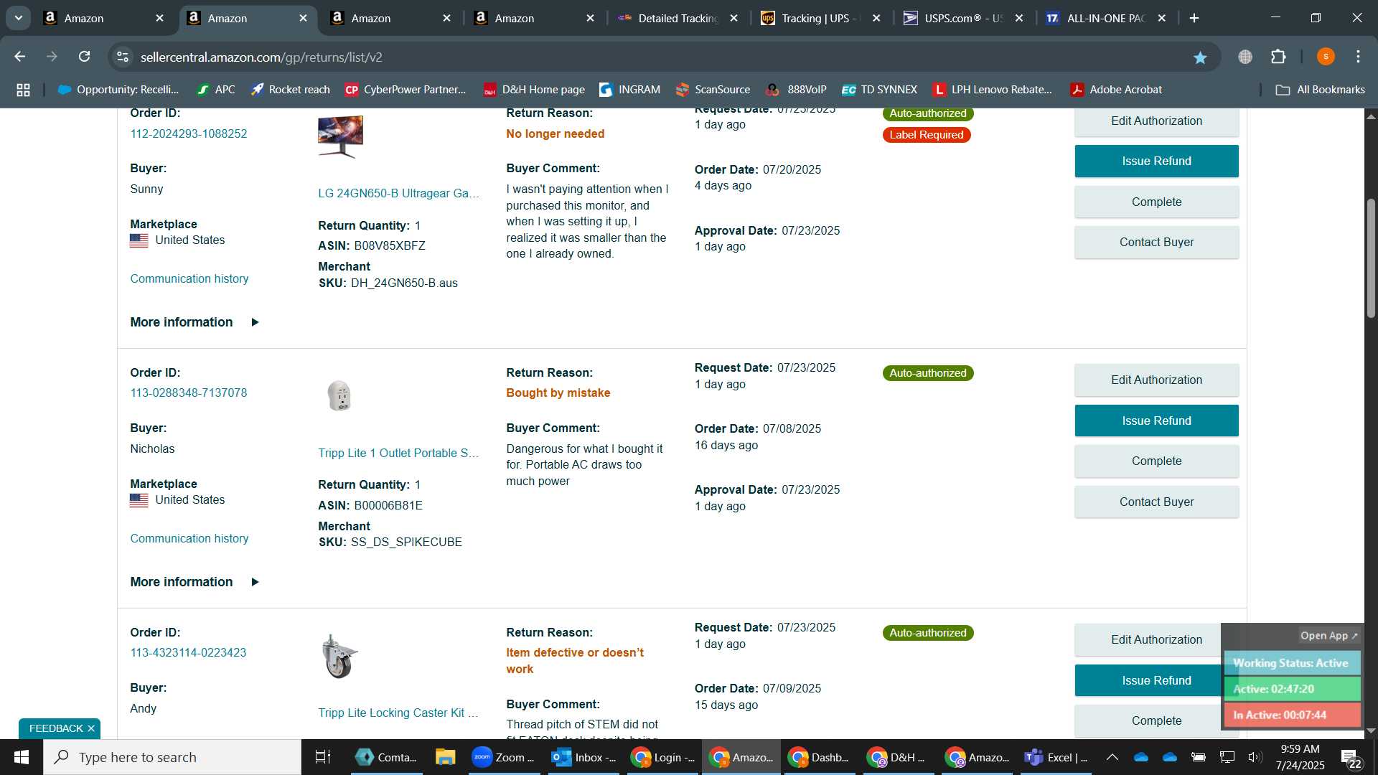
Task: Click the caster kit product thumbnail
Action: click(x=339, y=656)
